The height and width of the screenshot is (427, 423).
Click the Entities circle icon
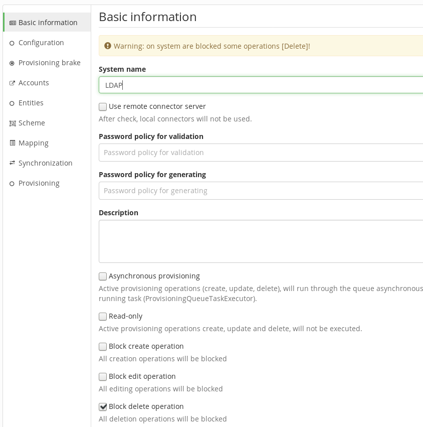pyautogui.click(x=12, y=103)
